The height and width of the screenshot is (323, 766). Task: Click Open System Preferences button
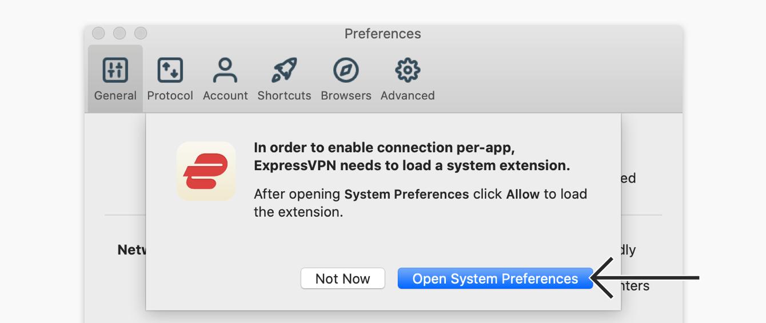[495, 278]
